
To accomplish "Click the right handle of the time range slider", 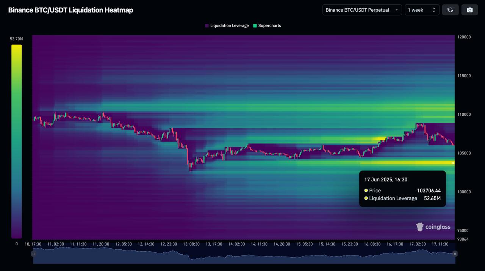I will [455, 254].
